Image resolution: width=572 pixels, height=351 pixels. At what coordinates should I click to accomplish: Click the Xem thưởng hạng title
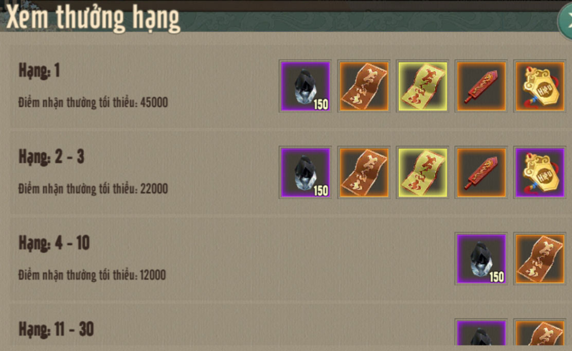[x=93, y=18]
